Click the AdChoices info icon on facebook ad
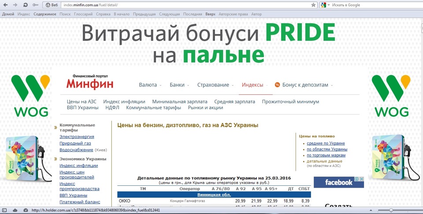The width and height of the screenshot is (423, 214). pos(356,179)
